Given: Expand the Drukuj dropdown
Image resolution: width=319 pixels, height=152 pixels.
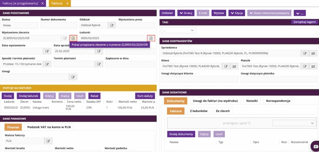Looking at the screenshot, I should tap(186, 13).
